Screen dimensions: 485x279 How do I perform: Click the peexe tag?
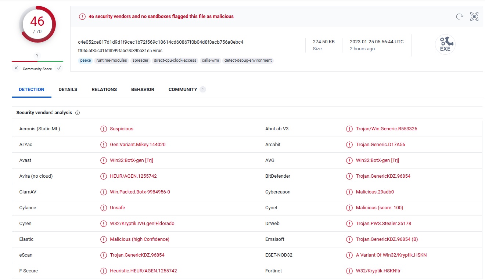(x=85, y=61)
